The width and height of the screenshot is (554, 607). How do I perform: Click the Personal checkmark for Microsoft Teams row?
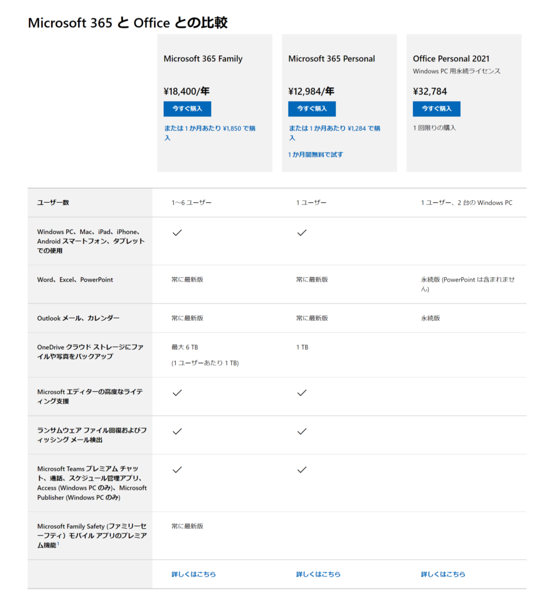tap(302, 469)
